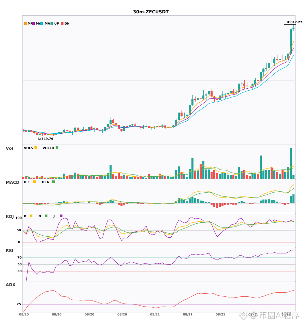
Task: Click the largest red MACD histogram bar
Action: coord(217,206)
